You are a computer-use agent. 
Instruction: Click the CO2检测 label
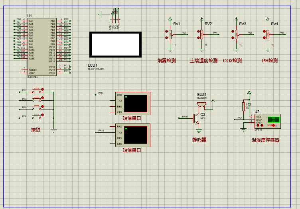point(232,61)
